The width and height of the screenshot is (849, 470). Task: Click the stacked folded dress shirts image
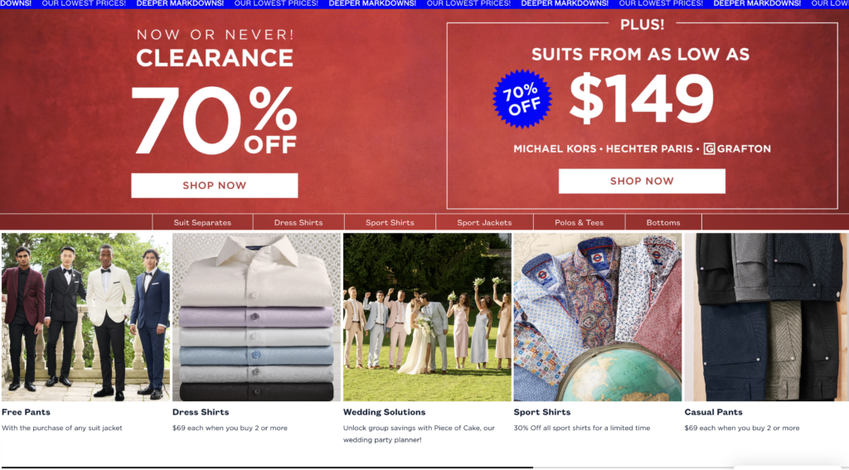(257, 317)
